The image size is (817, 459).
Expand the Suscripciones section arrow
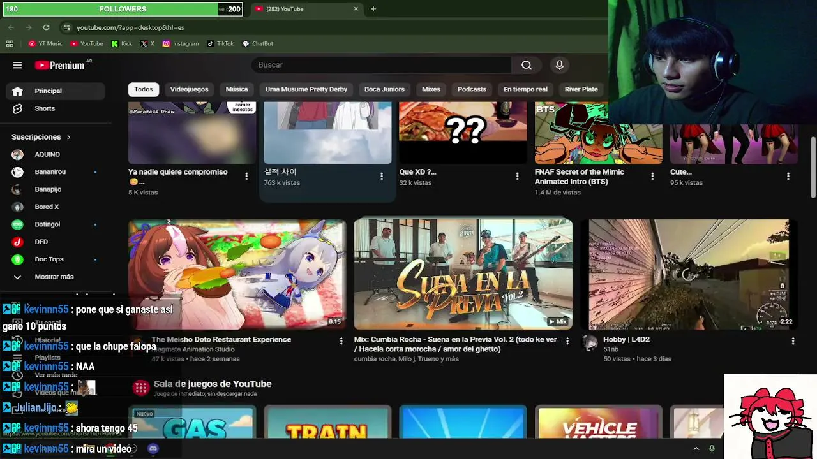point(68,137)
